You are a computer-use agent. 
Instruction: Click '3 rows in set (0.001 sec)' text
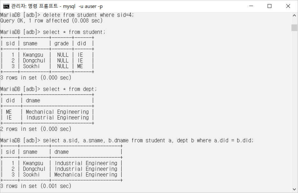(36, 186)
